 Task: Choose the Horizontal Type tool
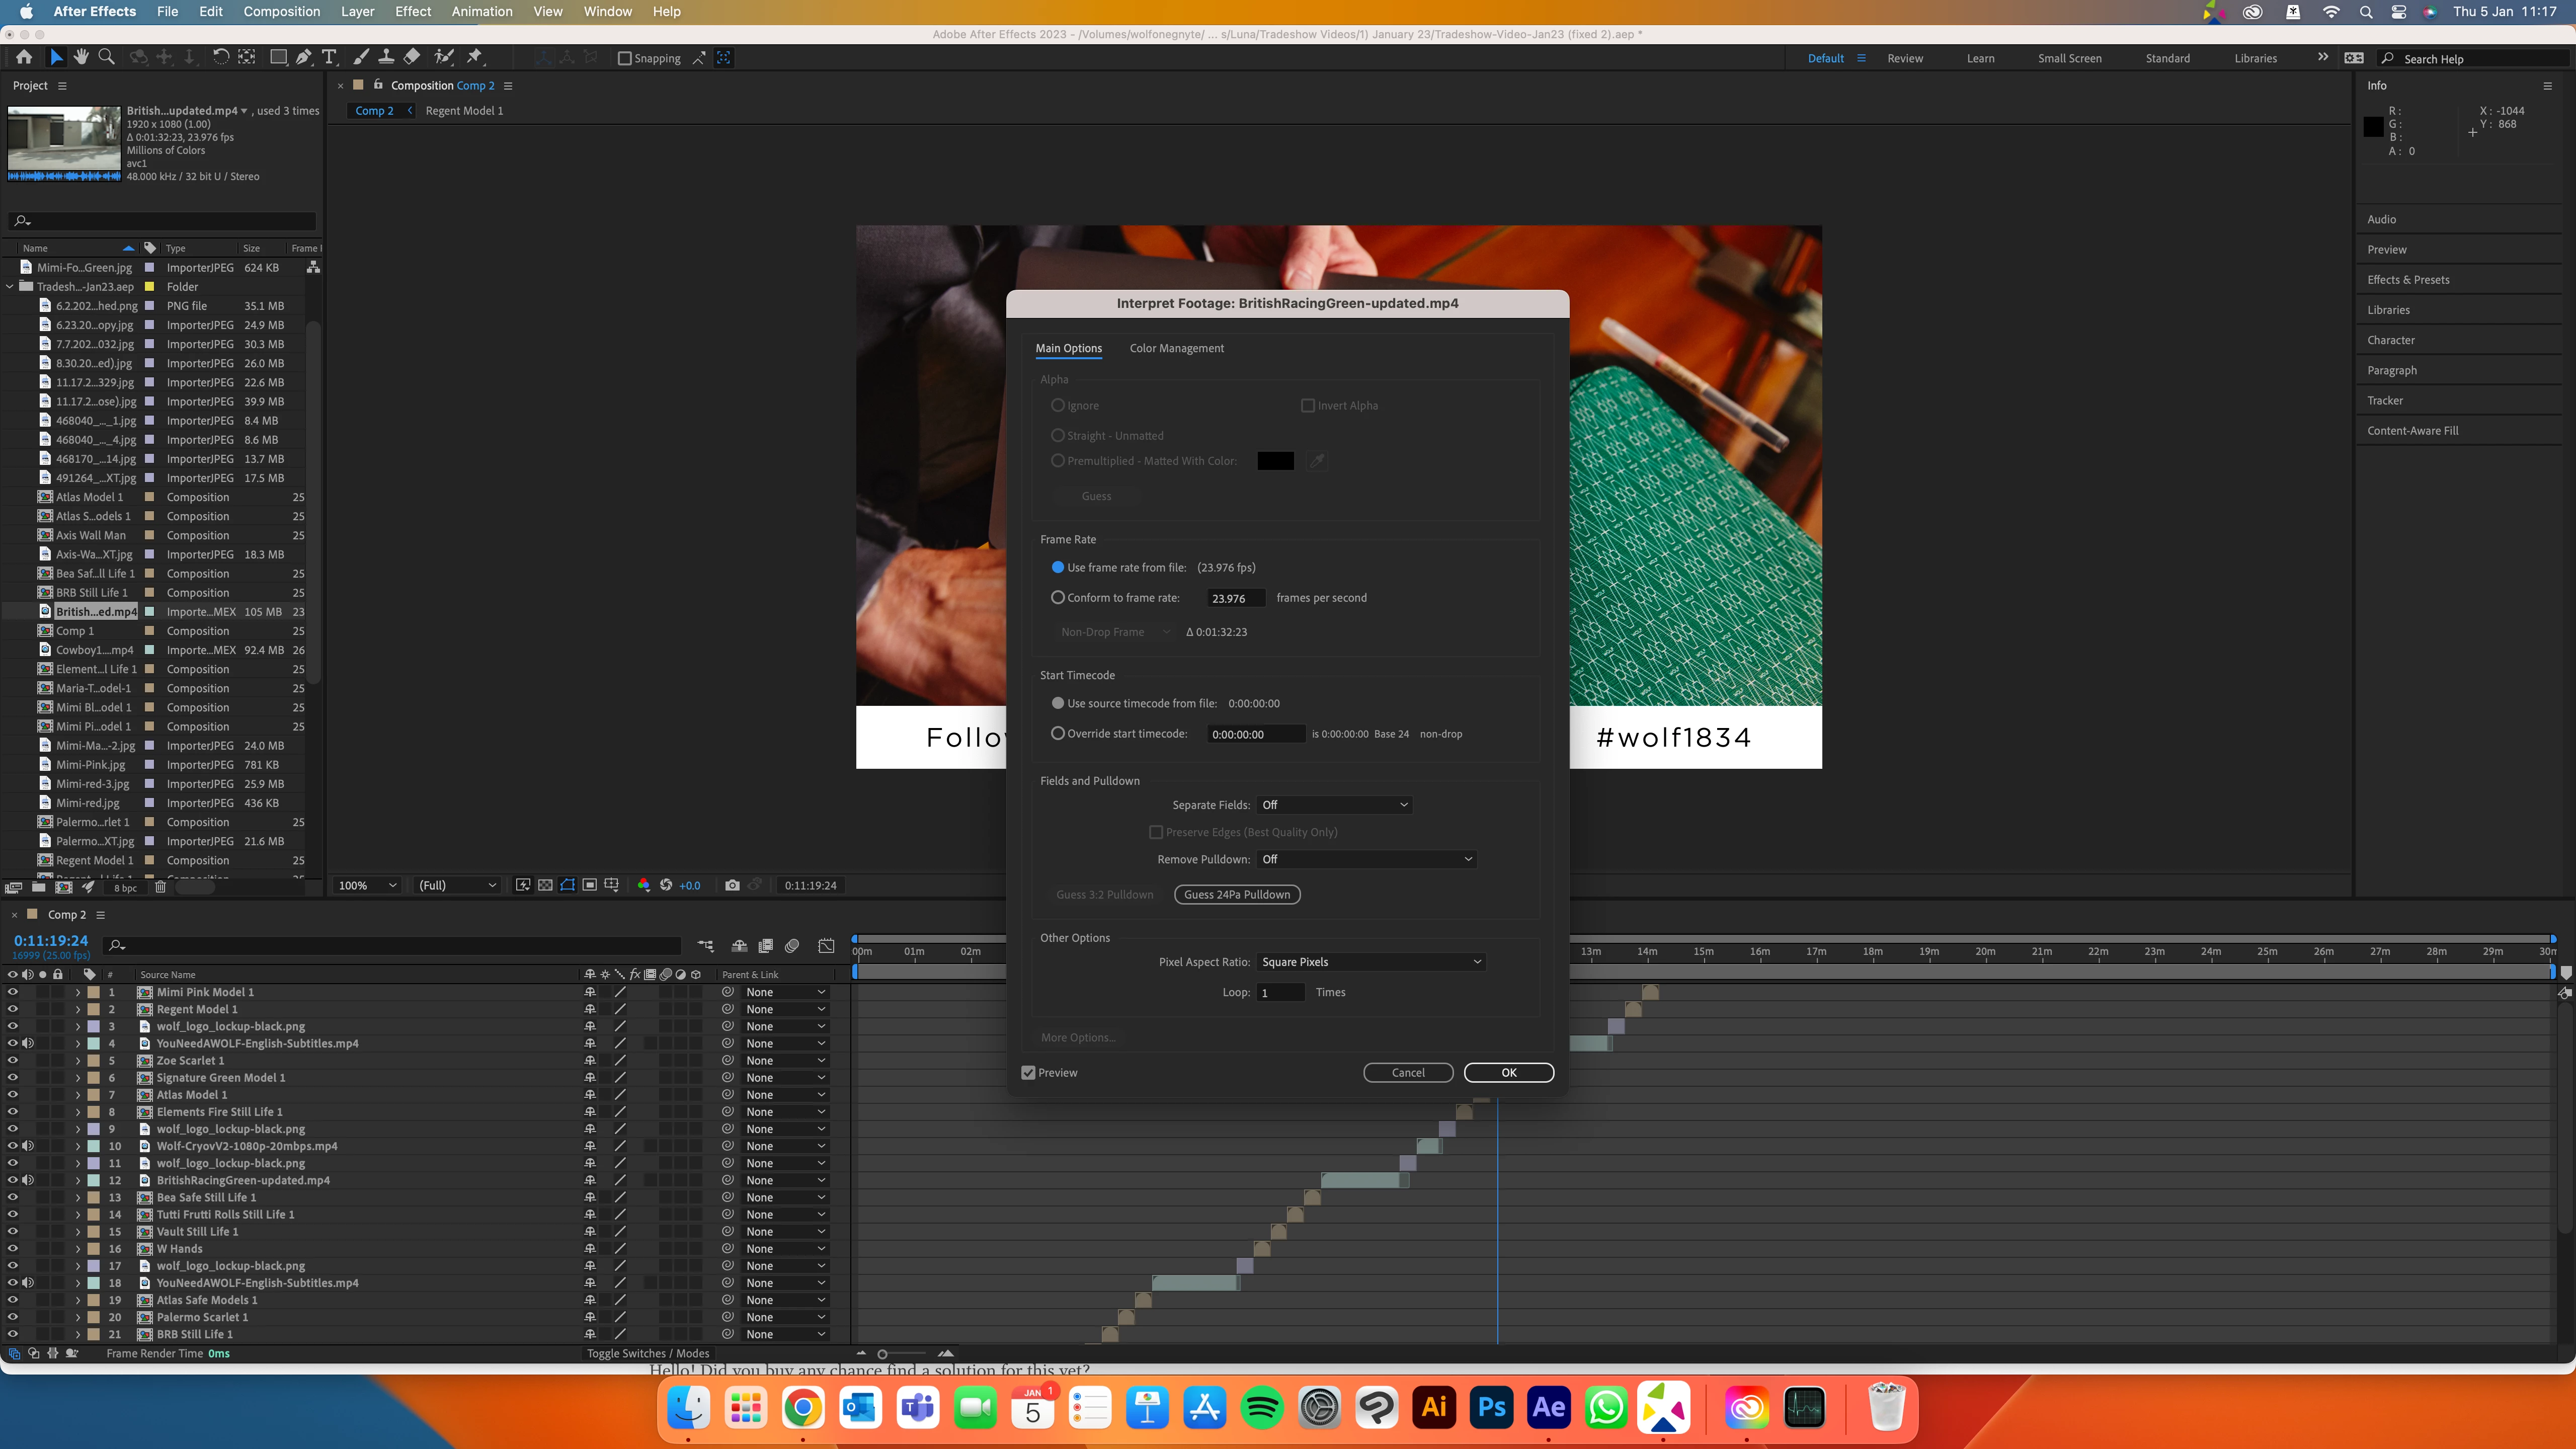click(x=329, y=57)
